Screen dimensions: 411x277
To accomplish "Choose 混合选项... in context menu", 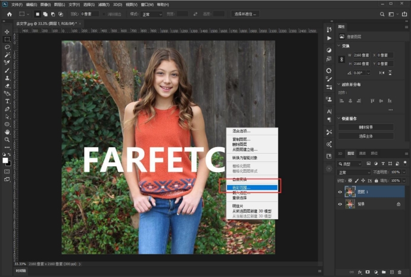I will tap(252, 131).
